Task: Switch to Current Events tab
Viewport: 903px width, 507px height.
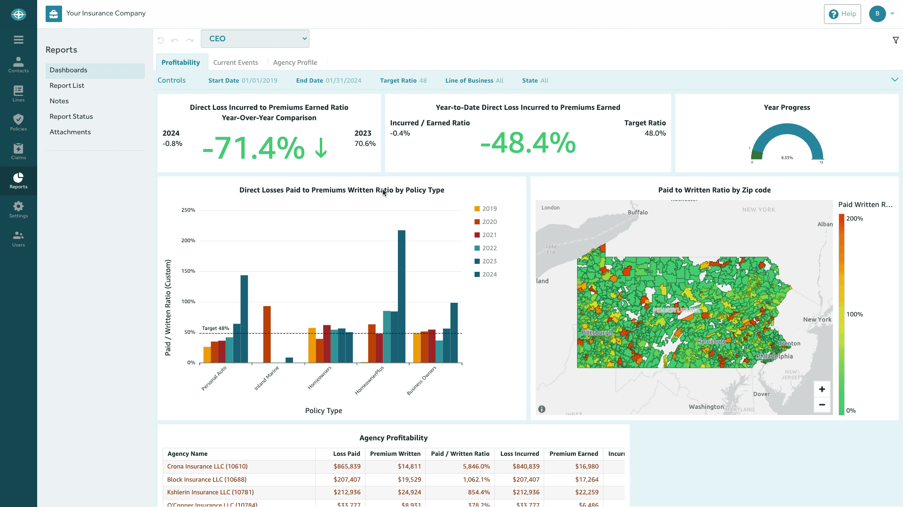Action: pyautogui.click(x=236, y=62)
